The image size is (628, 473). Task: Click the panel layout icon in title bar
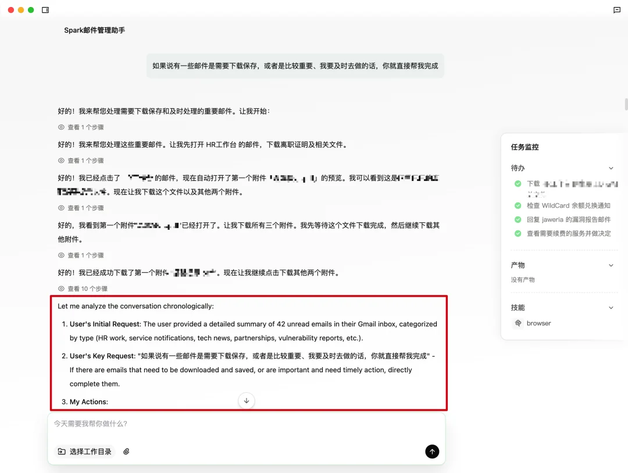click(45, 9)
